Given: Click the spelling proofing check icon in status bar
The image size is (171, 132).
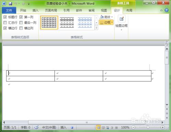Looking at the screenshot, I should [37, 127].
